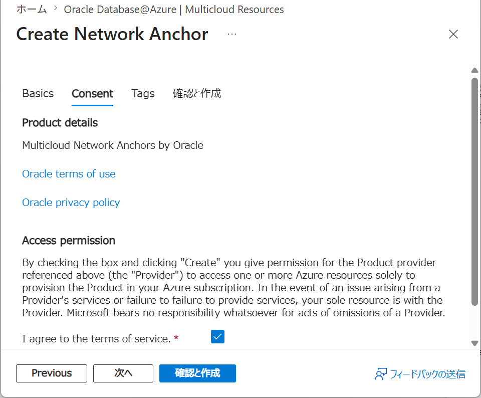Viewport: 481px width, 398px height.
Task: Click the ellipsis more options icon
Action: [x=232, y=34]
